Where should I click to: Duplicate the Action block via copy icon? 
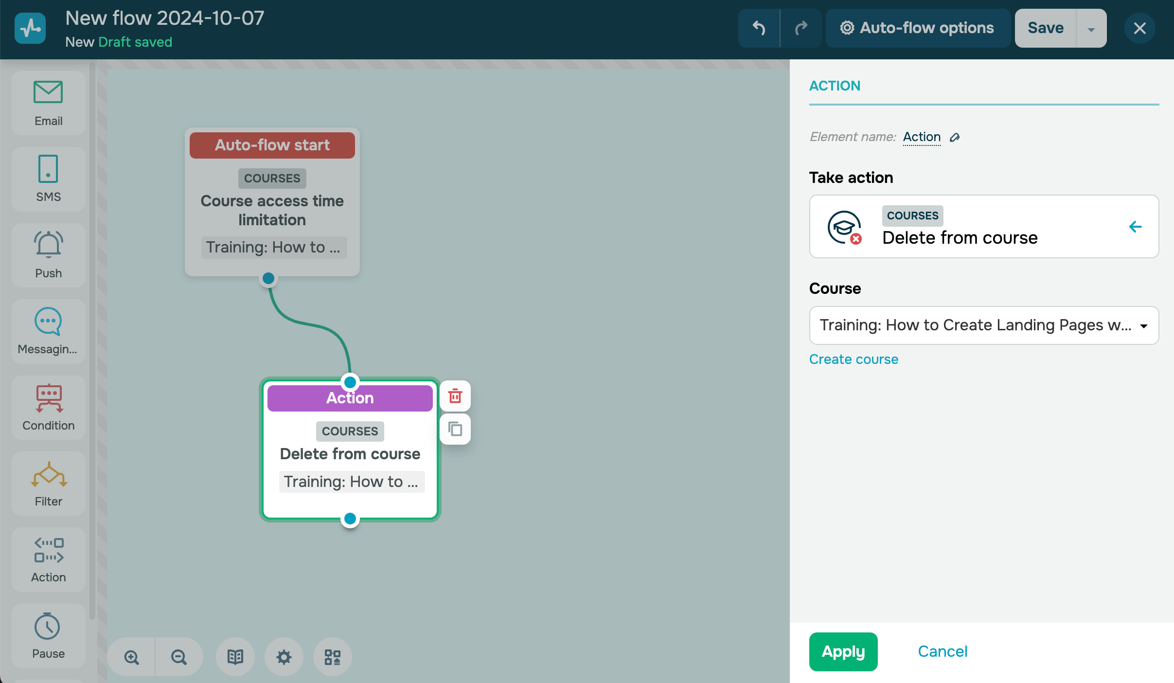[x=455, y=429]
